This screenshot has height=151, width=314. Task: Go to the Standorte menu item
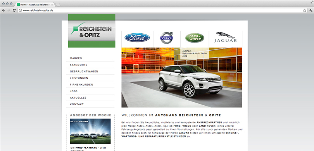pyautogui.click(x=90, y=65)
